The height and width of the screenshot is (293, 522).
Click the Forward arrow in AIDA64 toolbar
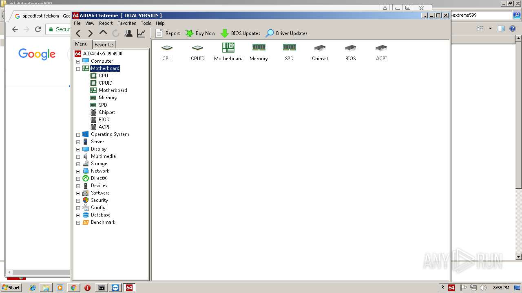(x=91, y=33)
